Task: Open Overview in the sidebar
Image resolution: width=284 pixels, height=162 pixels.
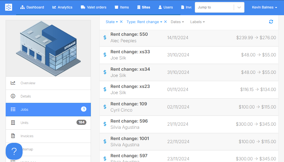Action: (48, 83)
